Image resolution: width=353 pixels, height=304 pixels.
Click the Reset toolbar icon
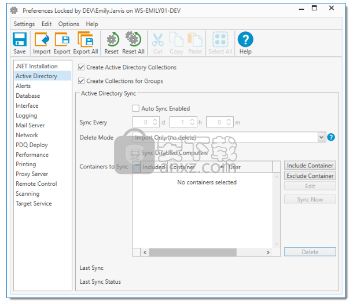[112, 39]
